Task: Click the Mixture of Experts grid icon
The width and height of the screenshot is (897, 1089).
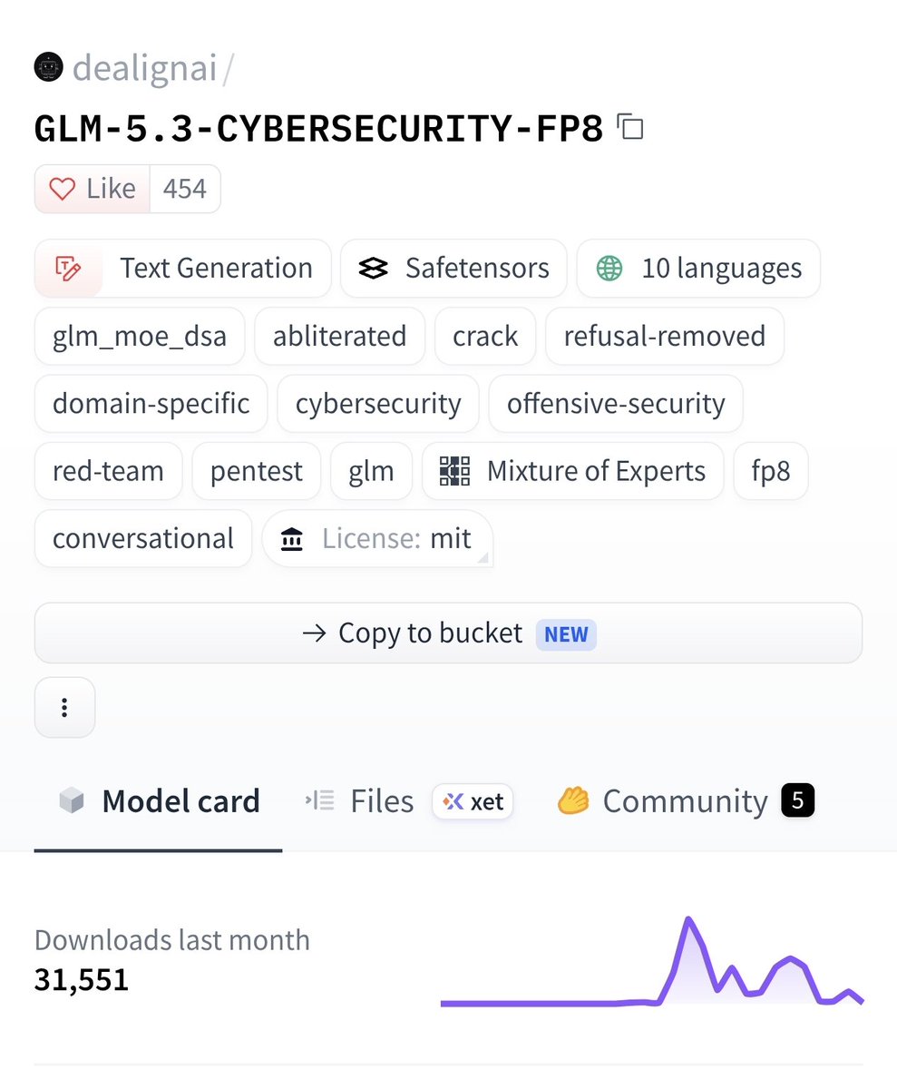Action: (x=454, y=471)
